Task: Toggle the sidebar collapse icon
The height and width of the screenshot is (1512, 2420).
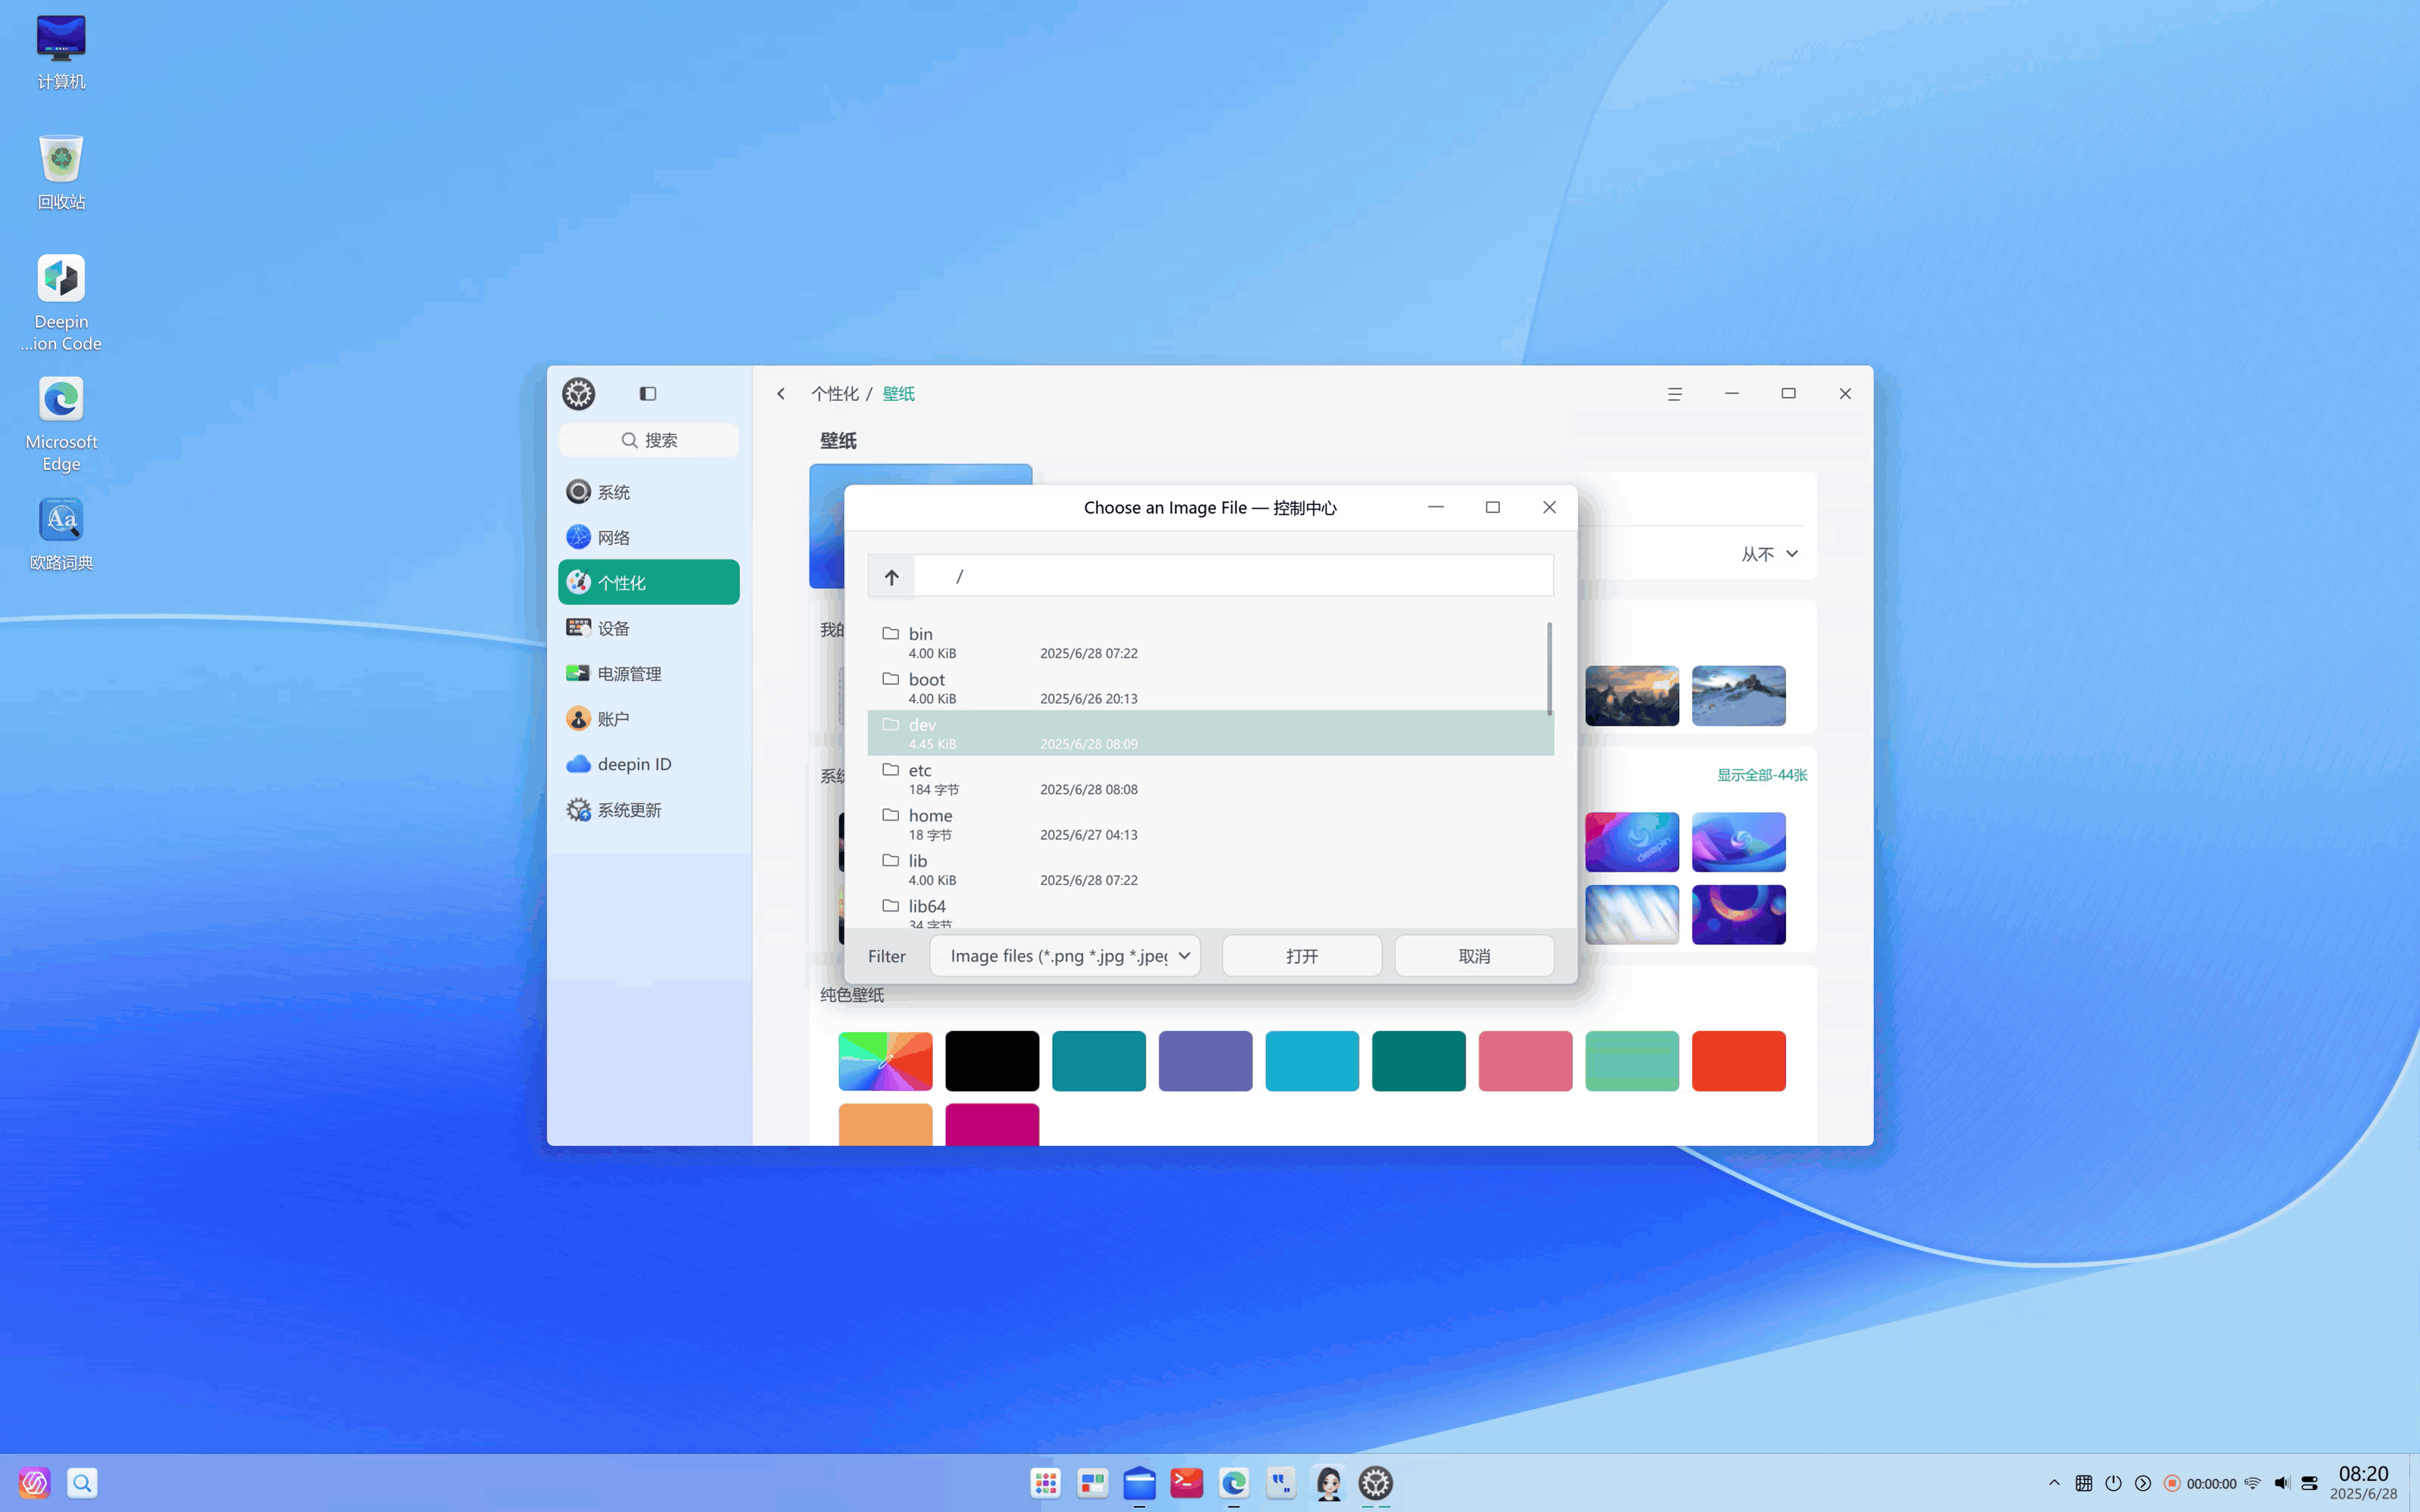Action: pos(648,394)
